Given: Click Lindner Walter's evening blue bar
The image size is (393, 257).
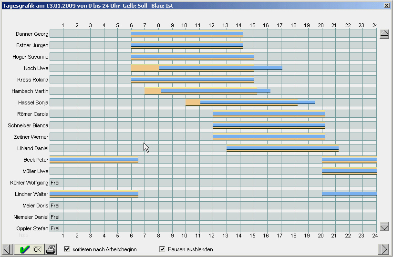Looking at the screenshot, I should (349, 194).
